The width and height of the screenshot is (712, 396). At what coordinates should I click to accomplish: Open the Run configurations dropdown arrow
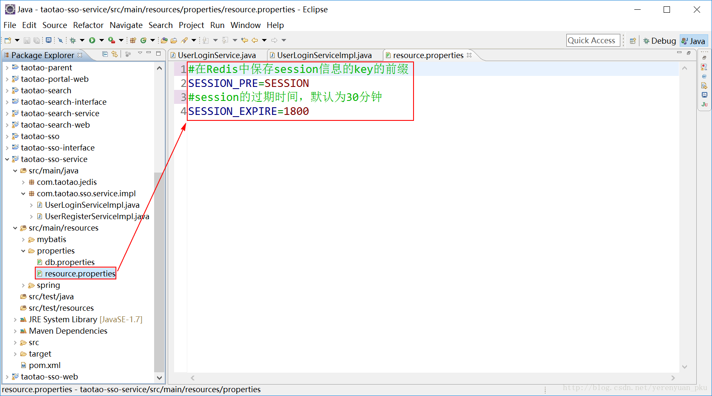pyautogui.click(x=101, y=40)
